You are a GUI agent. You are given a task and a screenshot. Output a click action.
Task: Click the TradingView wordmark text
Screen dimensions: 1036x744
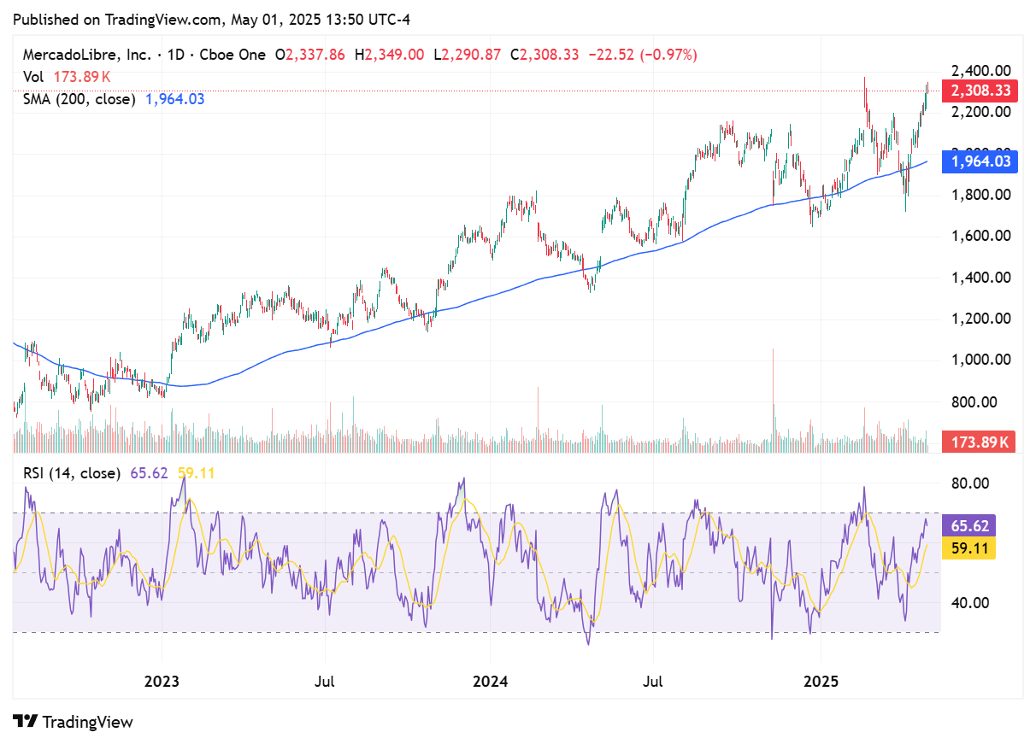(x=88, y=722)
